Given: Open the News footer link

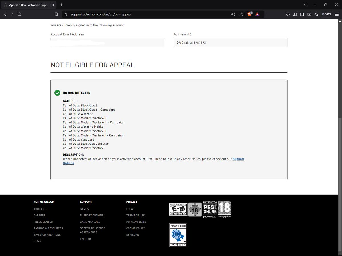Looking at the screenshot, I should point(37,241).
